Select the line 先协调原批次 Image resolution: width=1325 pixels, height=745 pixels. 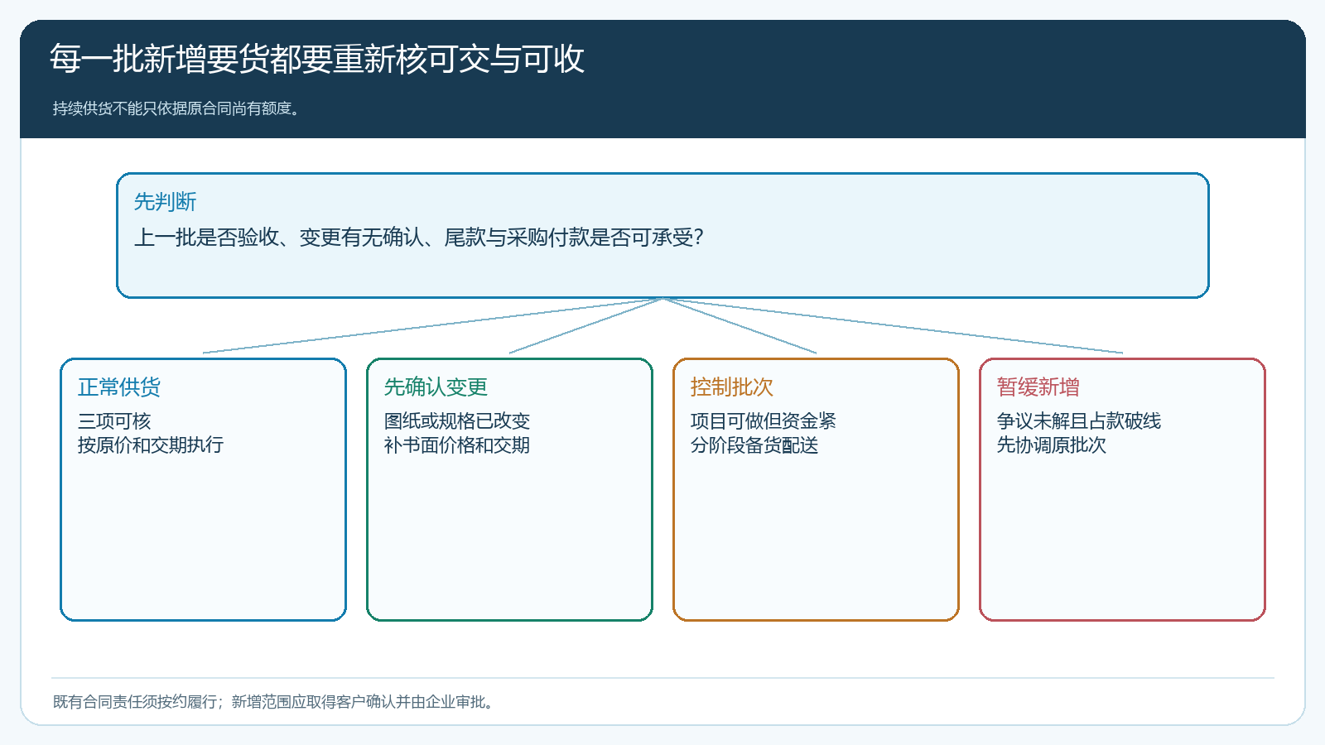1052,445
